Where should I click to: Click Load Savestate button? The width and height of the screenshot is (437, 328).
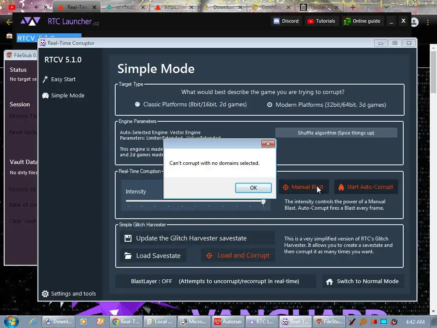click(x=153, y=255)
